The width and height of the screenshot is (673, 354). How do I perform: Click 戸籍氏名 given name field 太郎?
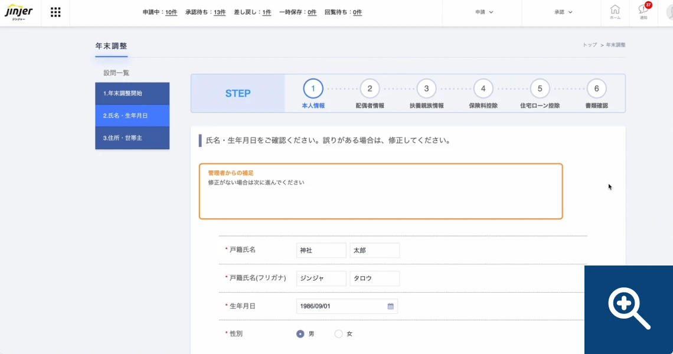click(x=374, y=251)
